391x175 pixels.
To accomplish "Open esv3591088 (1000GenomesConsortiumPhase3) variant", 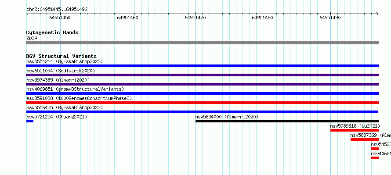I will pos(79,98).
